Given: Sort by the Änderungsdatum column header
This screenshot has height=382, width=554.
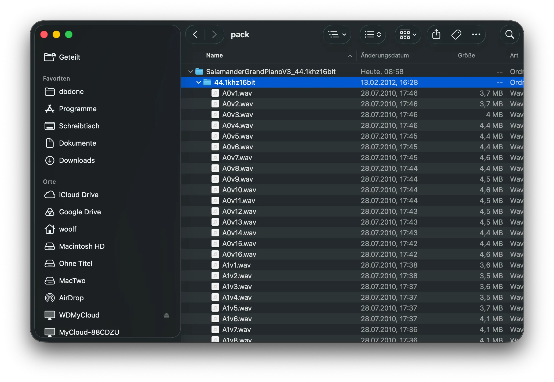Looking at the screenshot, I should tap(385, 55).
